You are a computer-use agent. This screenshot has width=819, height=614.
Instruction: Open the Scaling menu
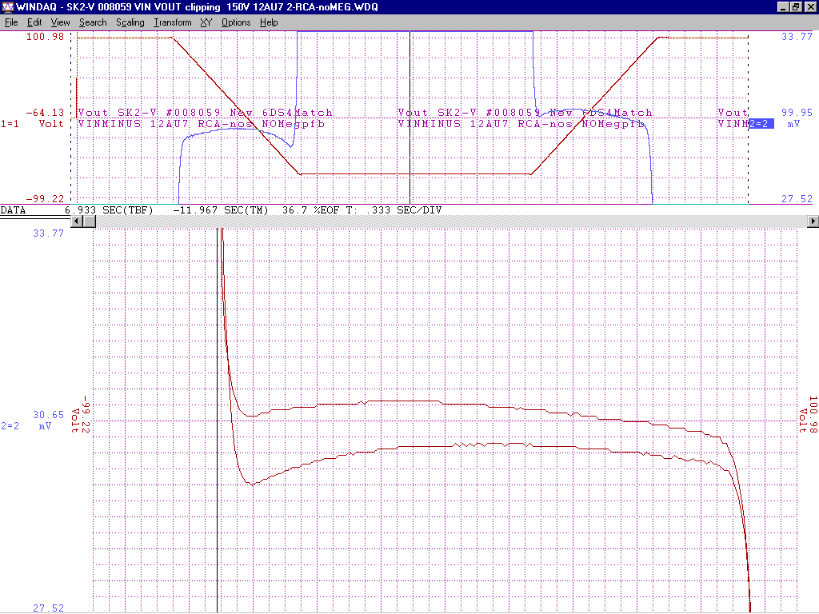point(130,22)
